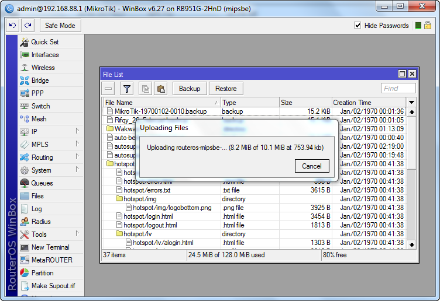Sort by Size column header
This screenshot has height=301, width=440.
click(305, 103)
